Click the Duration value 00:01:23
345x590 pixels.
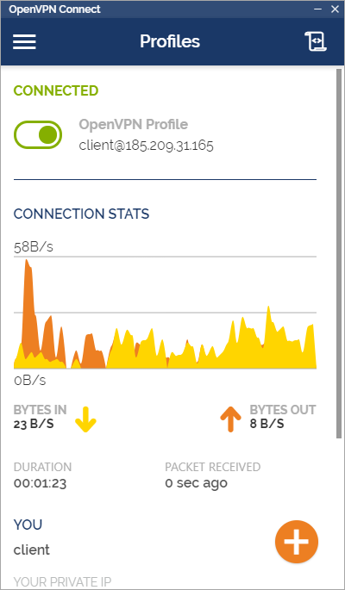(40, 482)
